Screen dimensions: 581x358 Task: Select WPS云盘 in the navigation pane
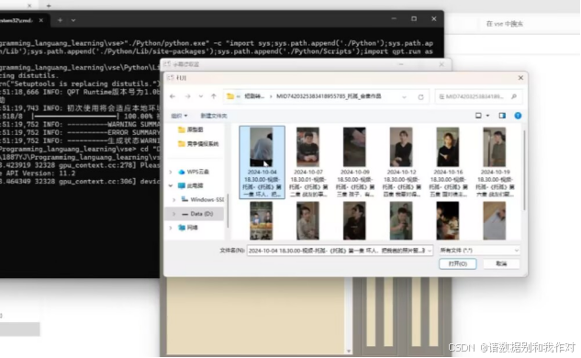click(194, 172)
